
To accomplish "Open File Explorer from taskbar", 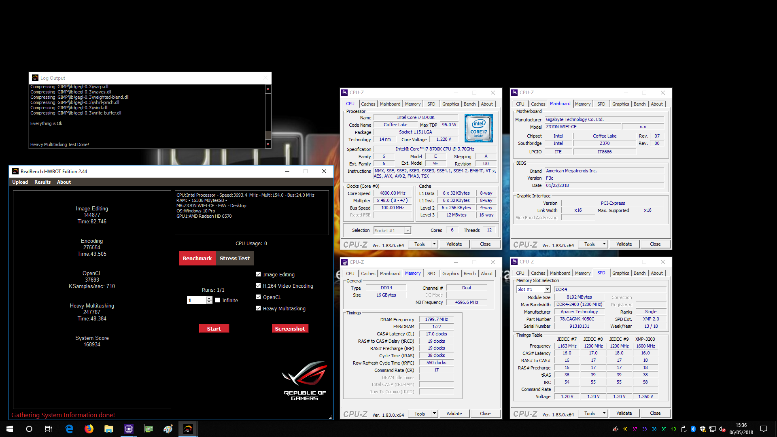I will tap(109, 429).
